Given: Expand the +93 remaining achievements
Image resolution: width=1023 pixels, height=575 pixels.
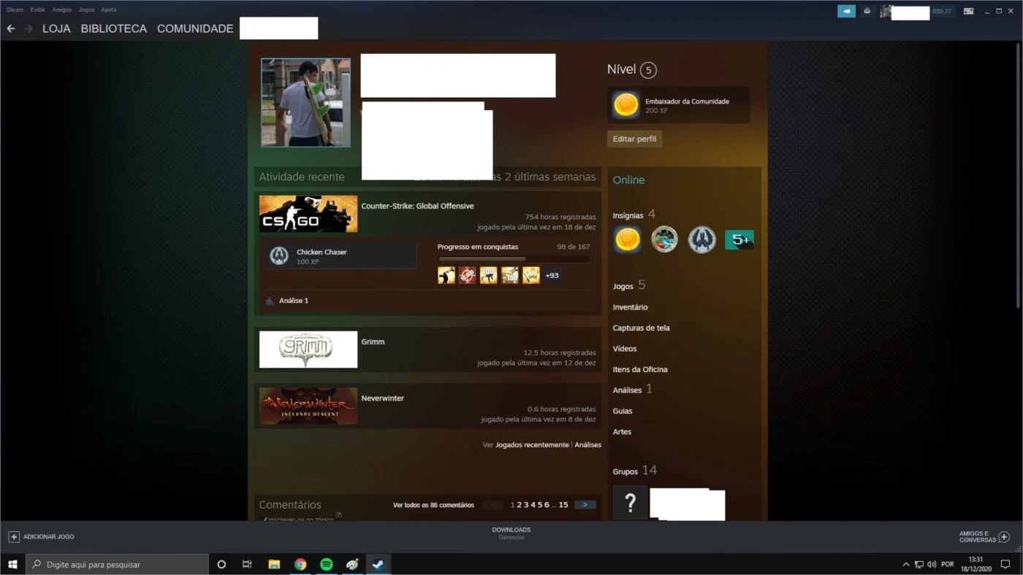Looking at the screenshot, I should tap(552, 275).
